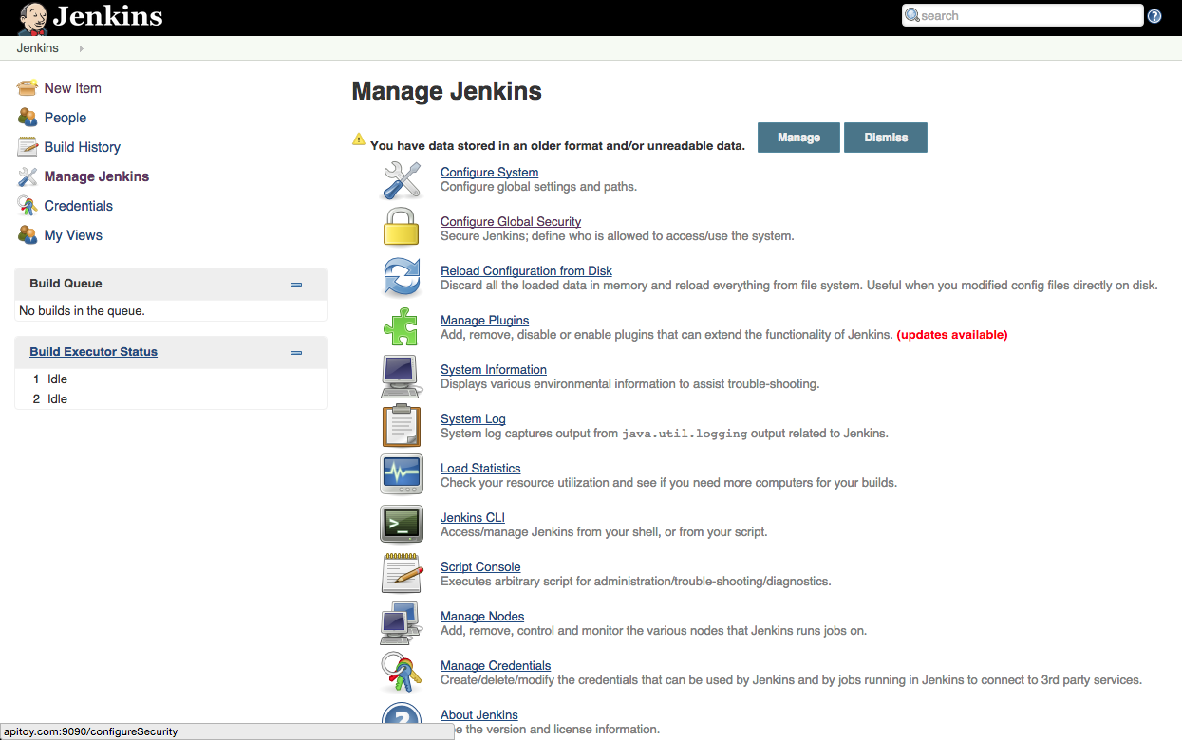Open the Manage Credentials link
Image resolution: width=1182 pixels, height=740 pixels.
pyautogui.click(x=496, y=665)
